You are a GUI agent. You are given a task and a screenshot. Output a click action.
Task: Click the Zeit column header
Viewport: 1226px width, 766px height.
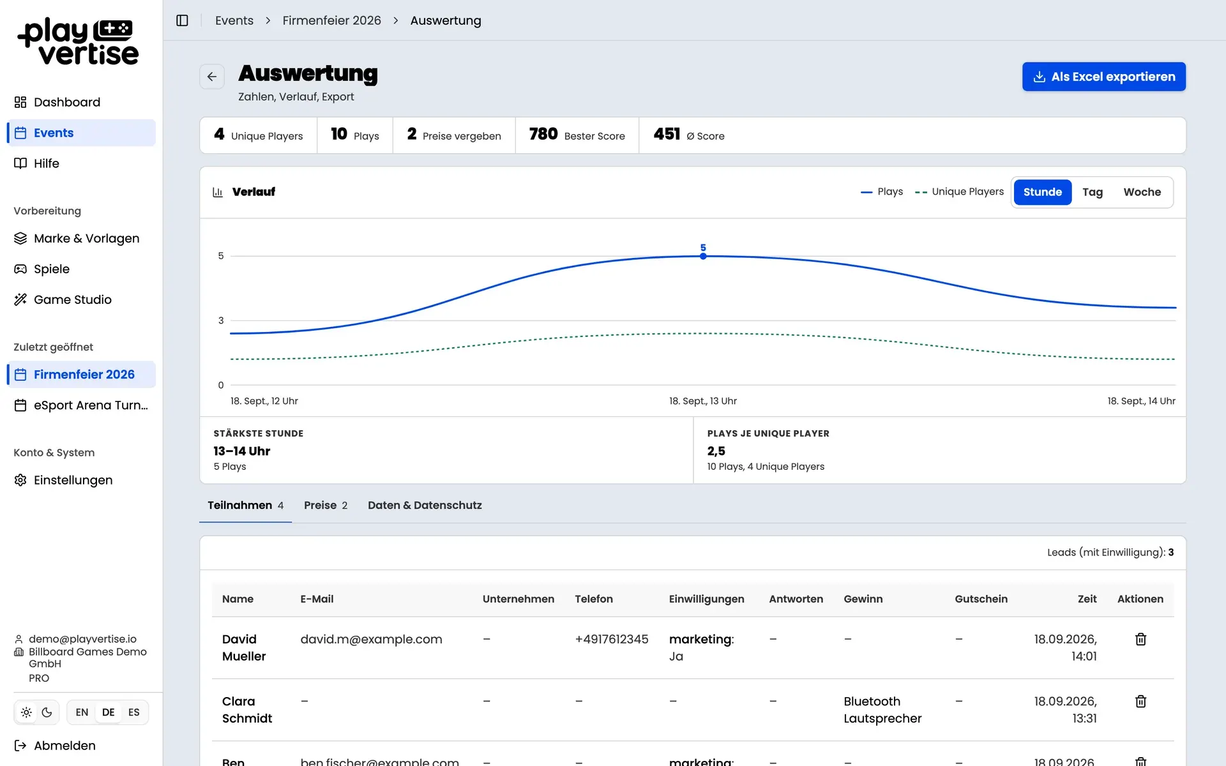pyautogui.click(x=1087, y=599)
